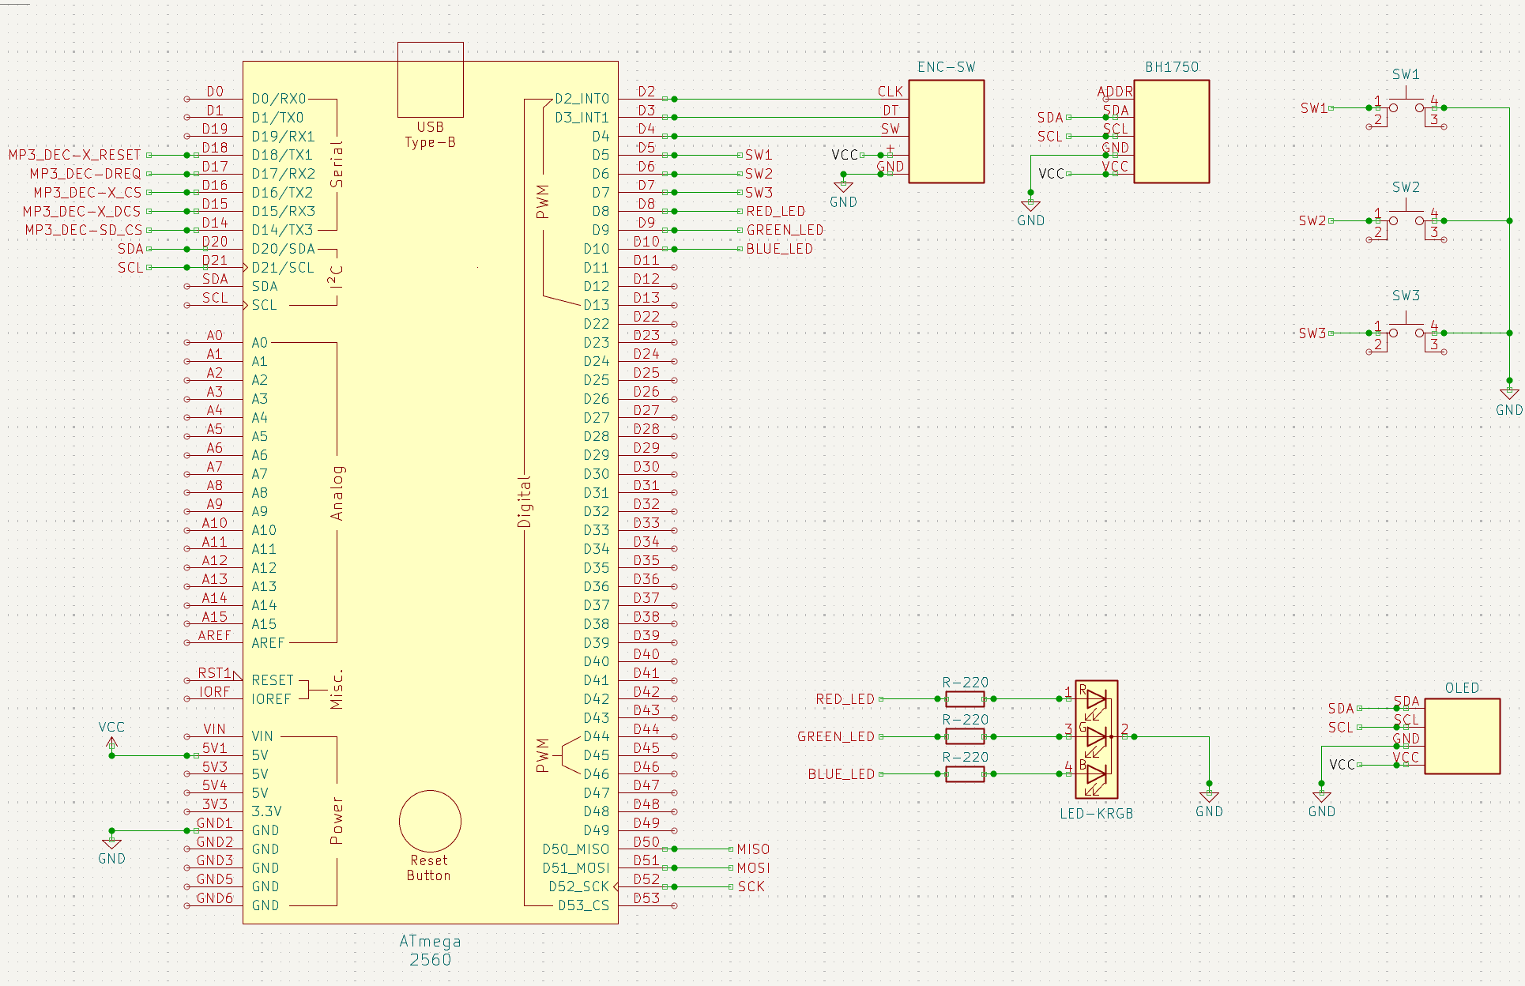This screenshot has width=1525, height=986.
Task: Select the OLED display component body
Action: coord(1462,736)
